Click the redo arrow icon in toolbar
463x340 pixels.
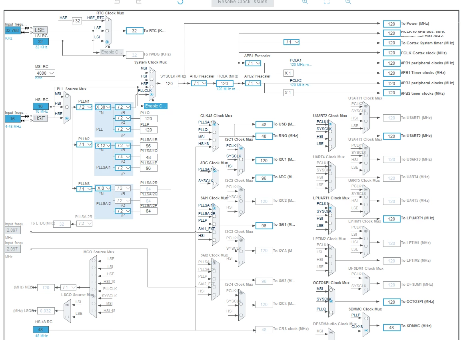(138, 2)
